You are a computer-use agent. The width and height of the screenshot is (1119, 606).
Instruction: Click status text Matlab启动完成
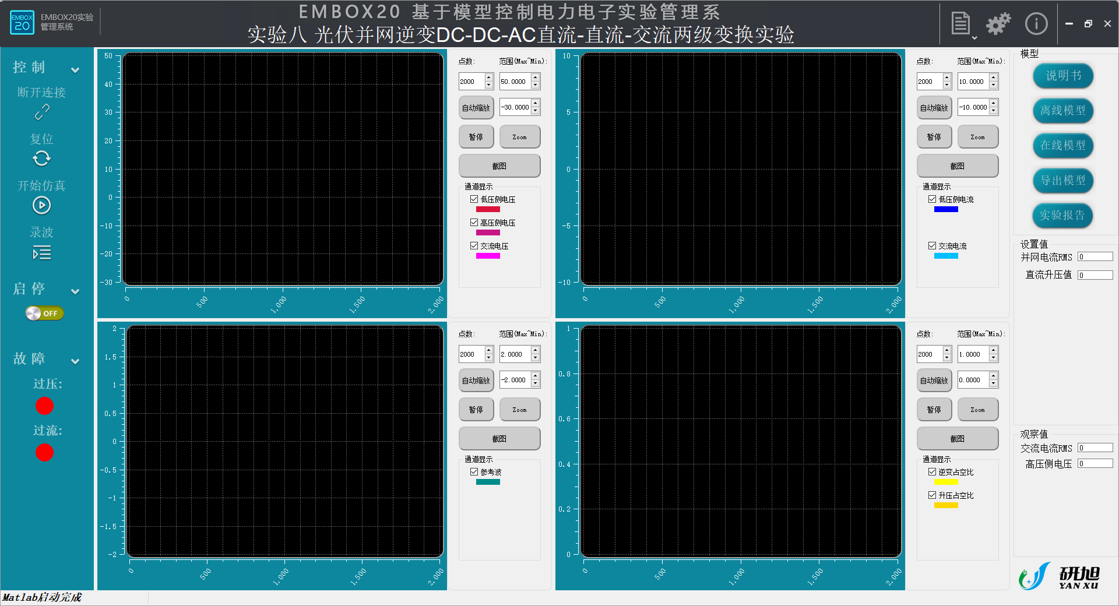pyautogui.click(x=42, y=597)
